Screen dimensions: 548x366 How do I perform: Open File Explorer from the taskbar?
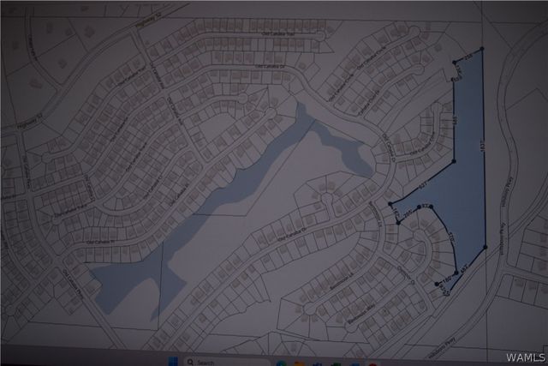click(x=298, y=364)
